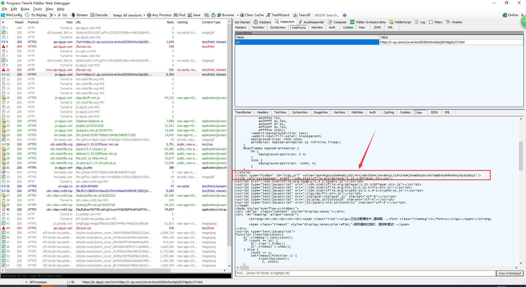Click the All Processes status filter

(36, 282)
